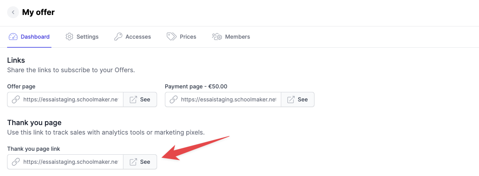Click external-link icon on Offer page See button
The width and height of the screenshot is (479, 176).
tap(133, 99)
